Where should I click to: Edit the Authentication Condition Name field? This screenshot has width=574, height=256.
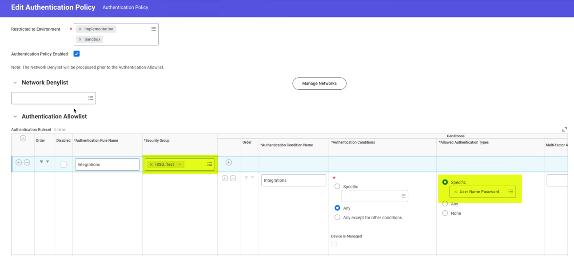click(294, 180)
